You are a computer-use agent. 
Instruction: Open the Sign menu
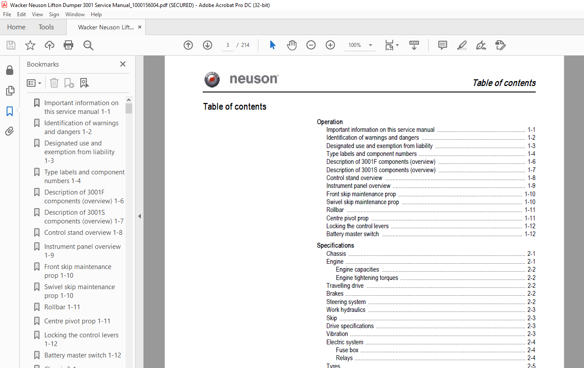coord(54,14)
